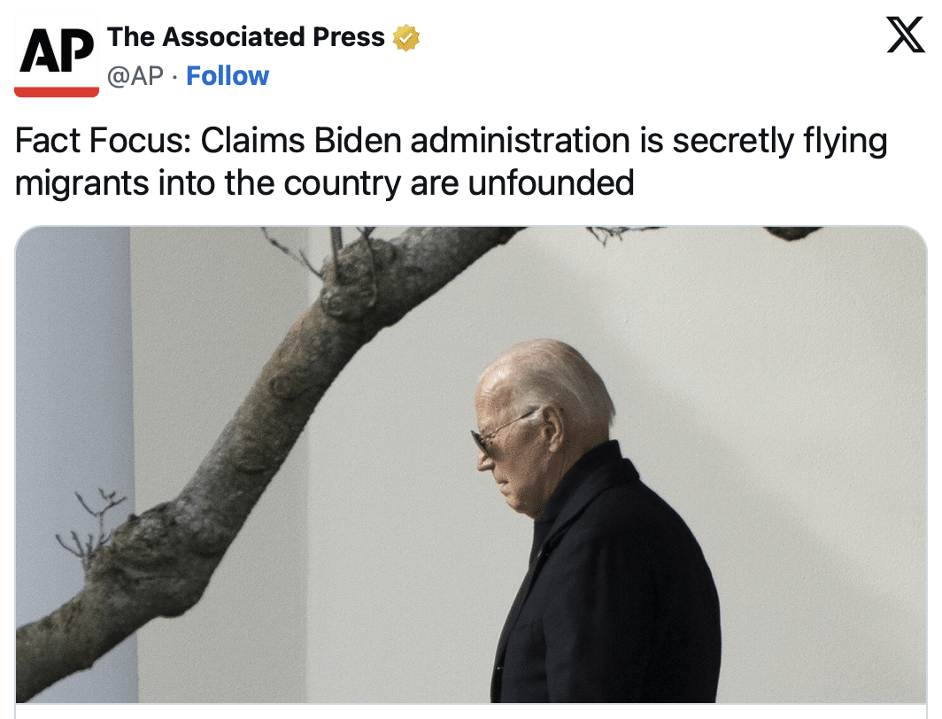Click the word 'unfounded' in the post
942x719 pixels.
pyautogui.click(x=551, y=182)
